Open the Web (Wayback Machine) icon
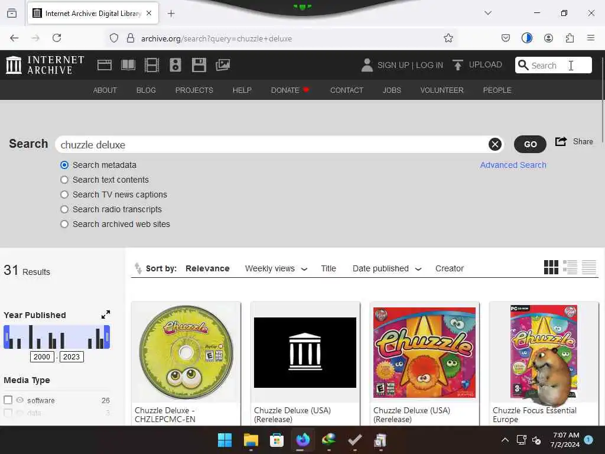Screen dimensions: 605x454 coord(104,65)
